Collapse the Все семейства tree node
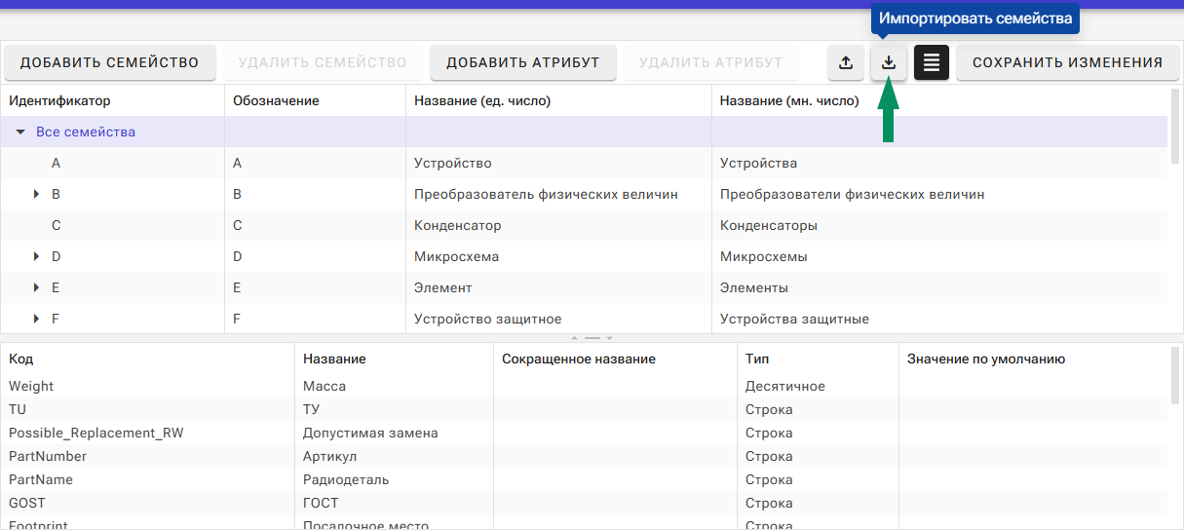The height and width of the screenshot is (530, 1184). point(20,132)
